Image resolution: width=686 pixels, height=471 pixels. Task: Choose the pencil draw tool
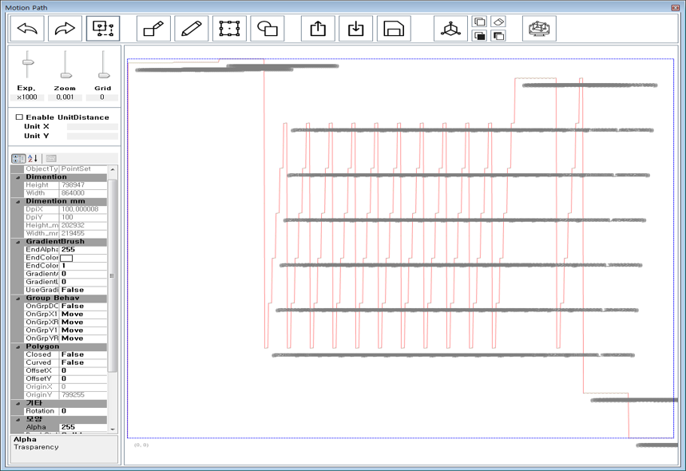pos(191,29)
